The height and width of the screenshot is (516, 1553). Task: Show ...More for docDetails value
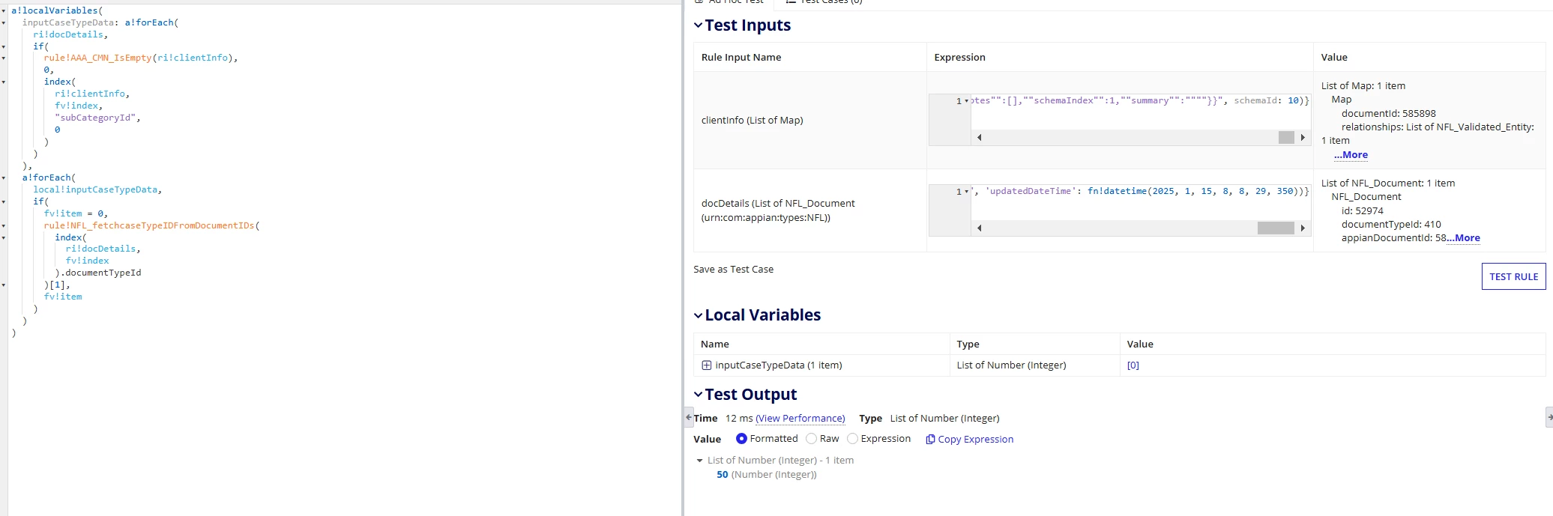point(1463,238)
